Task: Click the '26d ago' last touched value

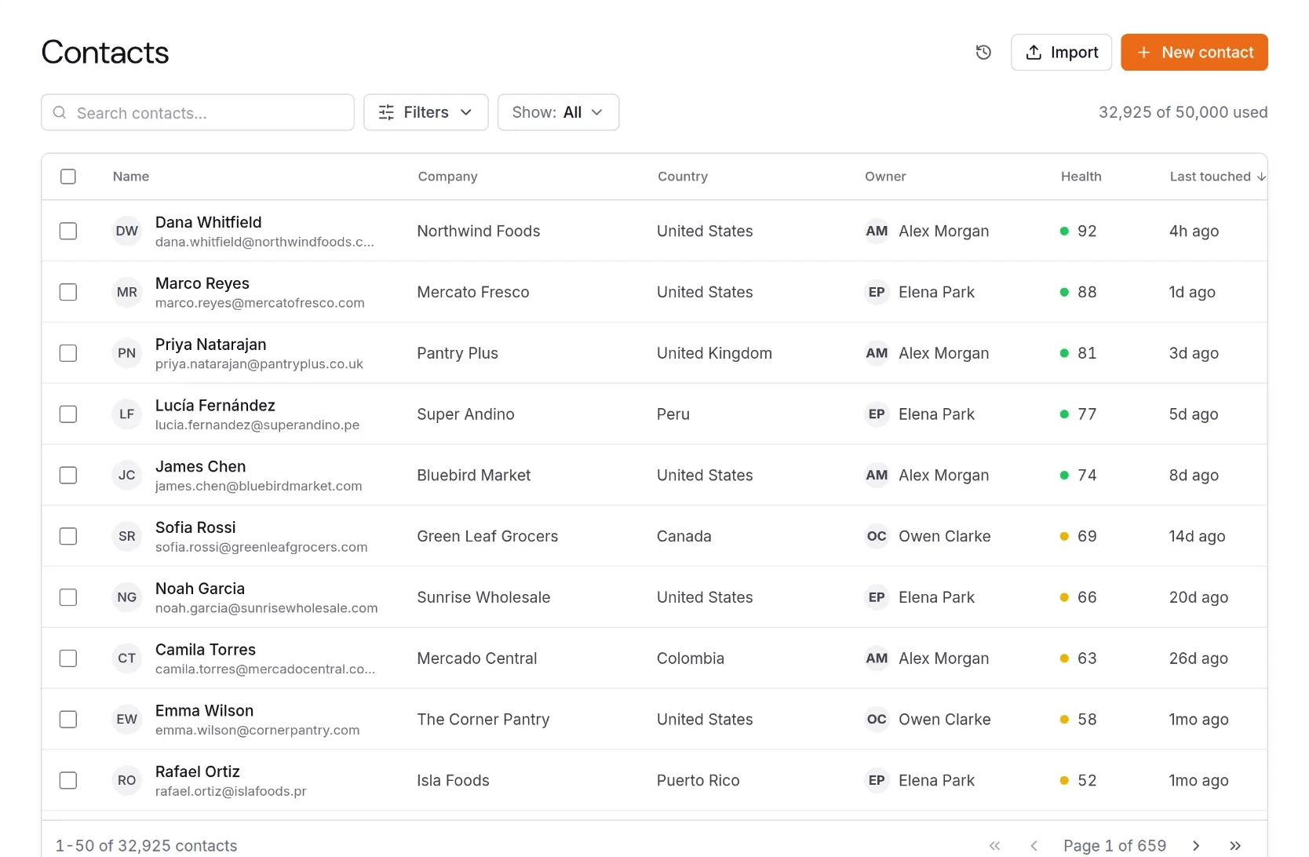Action: click(x=1198, y=658)
